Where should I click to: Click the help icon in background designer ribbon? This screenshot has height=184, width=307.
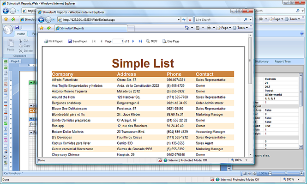[x=302, y=34]
